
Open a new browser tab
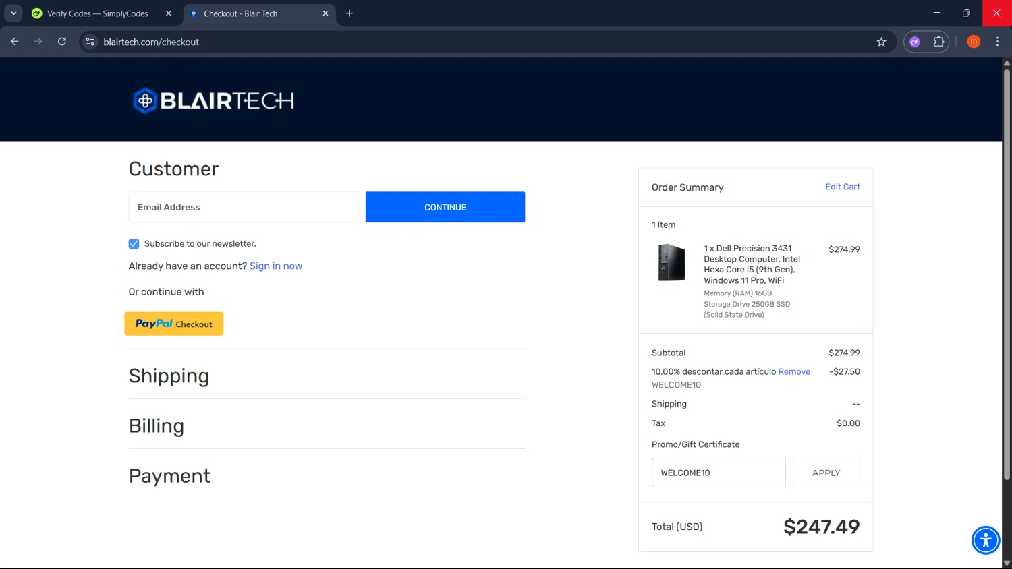point(349,13)
